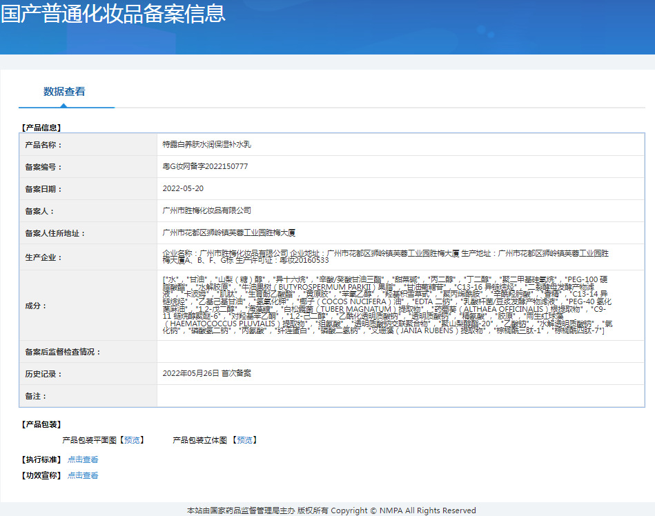Click the 【产品包装】 section heading
The width and height of the screenshot is (655, 516).
click(x=41, y=424)
